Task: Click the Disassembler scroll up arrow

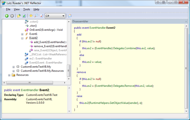Action: [x=186, y=26]
